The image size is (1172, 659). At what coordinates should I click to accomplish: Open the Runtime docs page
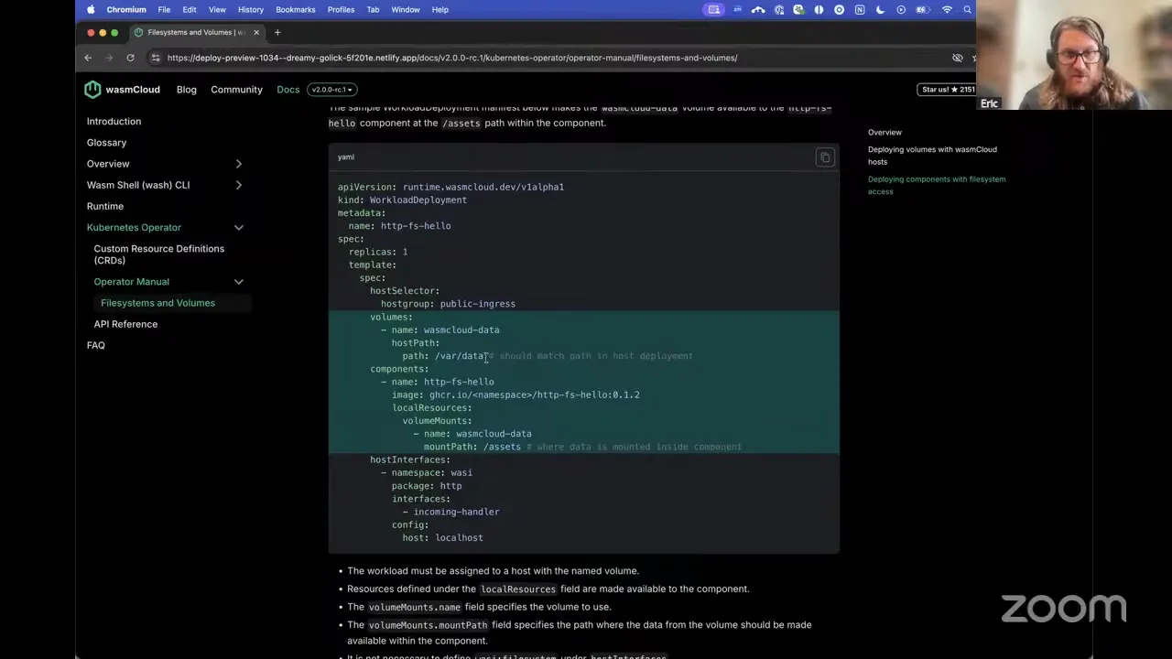105,206
